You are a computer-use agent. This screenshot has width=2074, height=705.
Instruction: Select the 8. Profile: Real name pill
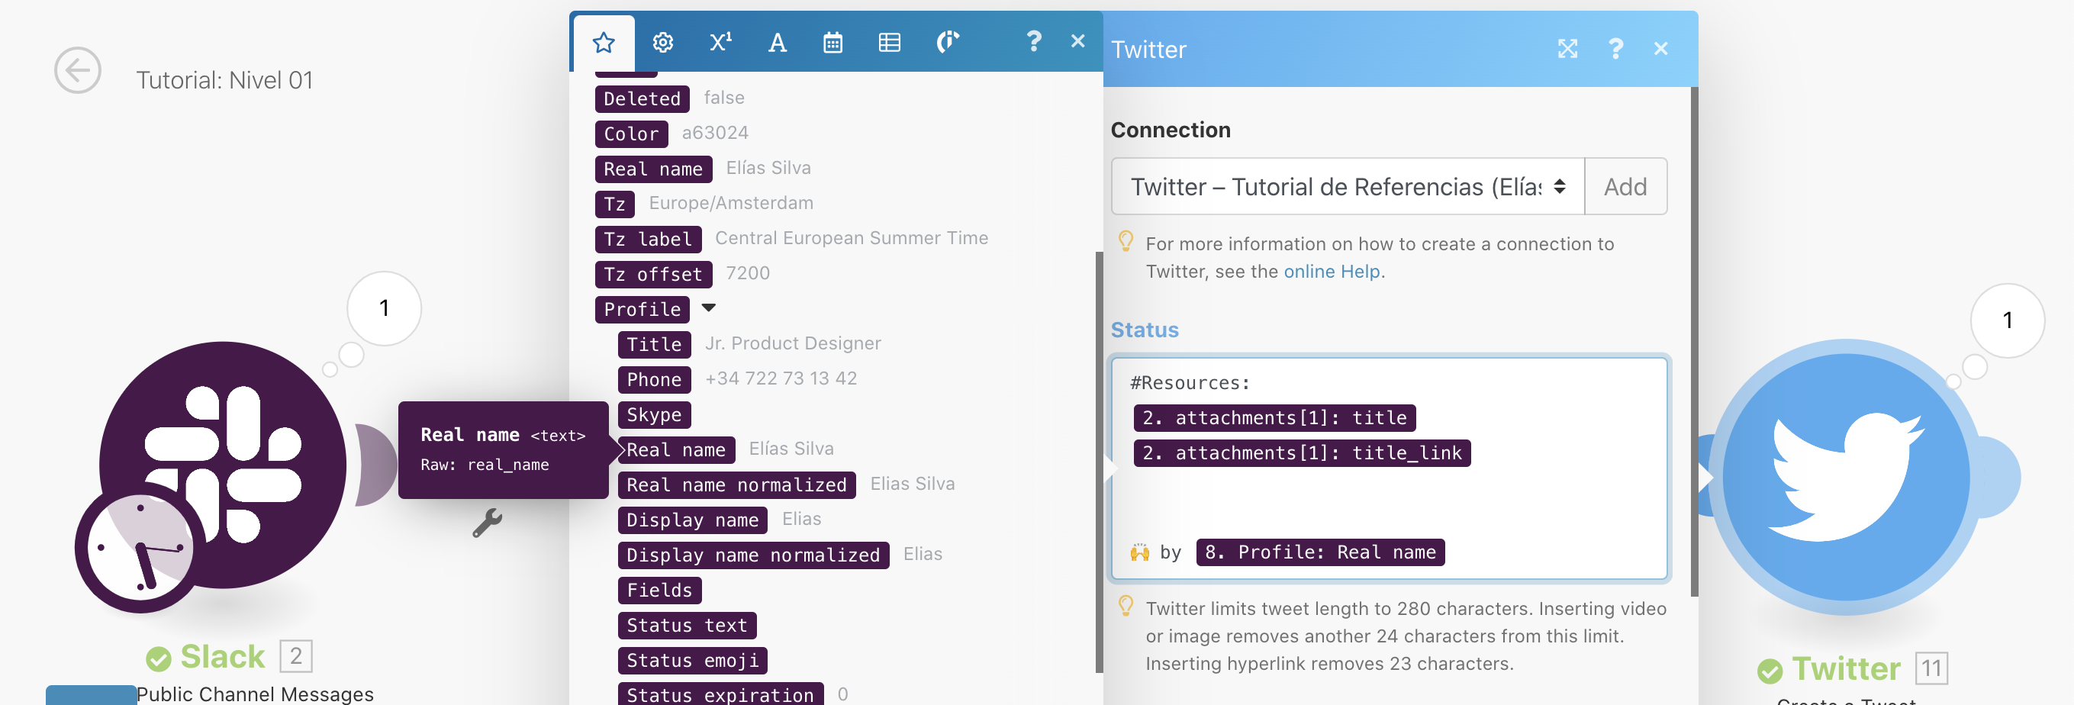point(1319,552)
